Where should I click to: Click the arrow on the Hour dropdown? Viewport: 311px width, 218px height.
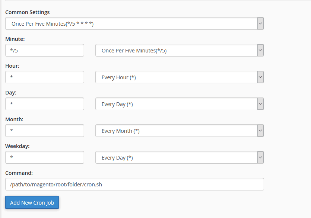tap(261, 77)
